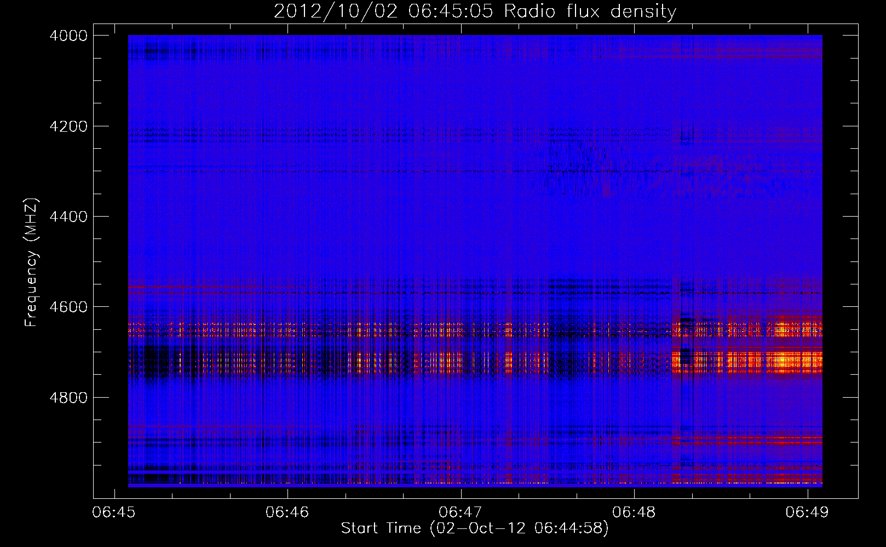Click the 06:48 time tick label
Viewport: 886px width, 547px height.
point(634,513)
